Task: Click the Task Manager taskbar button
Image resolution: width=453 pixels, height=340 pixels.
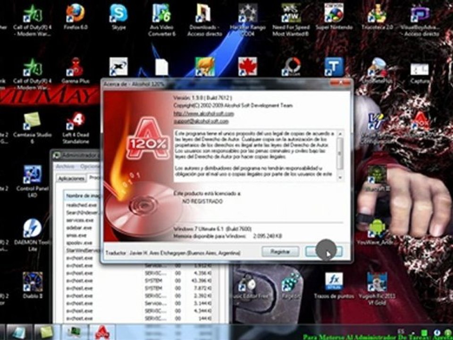Action: [x=75, y=332]
